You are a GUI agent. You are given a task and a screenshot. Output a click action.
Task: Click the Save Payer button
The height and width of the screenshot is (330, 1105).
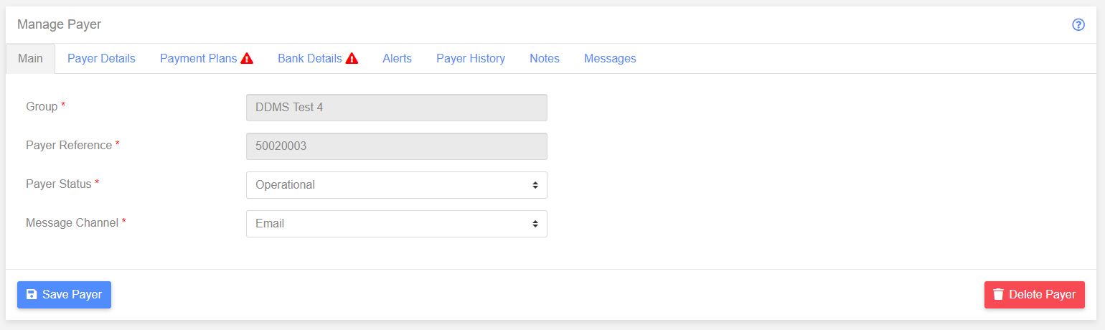click(x=64, y=295)
